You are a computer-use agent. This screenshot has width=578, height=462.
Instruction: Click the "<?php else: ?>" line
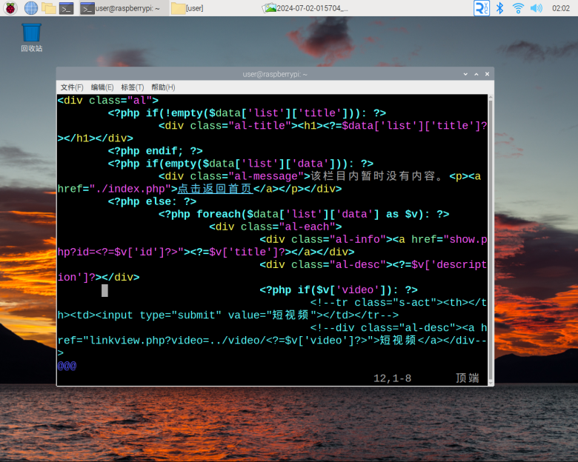pyautogui.click(x=152, y=201)
